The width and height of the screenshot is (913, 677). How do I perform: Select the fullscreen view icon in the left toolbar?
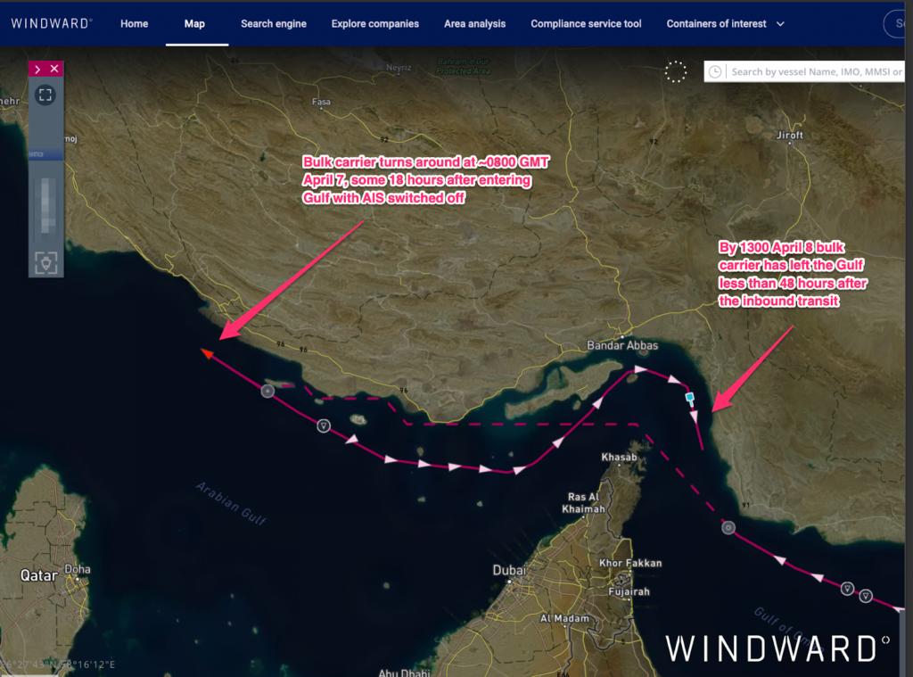tap(45, 95)
